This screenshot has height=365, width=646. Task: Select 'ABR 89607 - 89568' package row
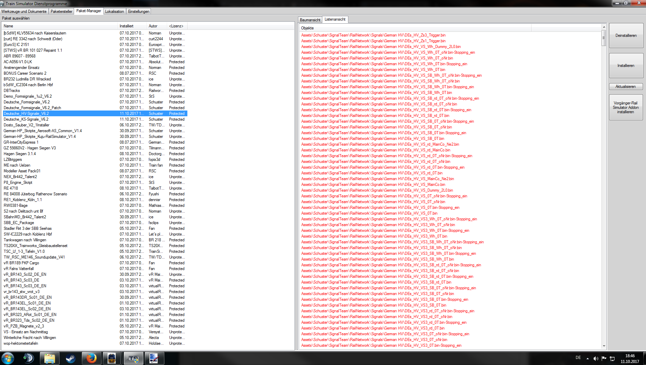point(95,56)
